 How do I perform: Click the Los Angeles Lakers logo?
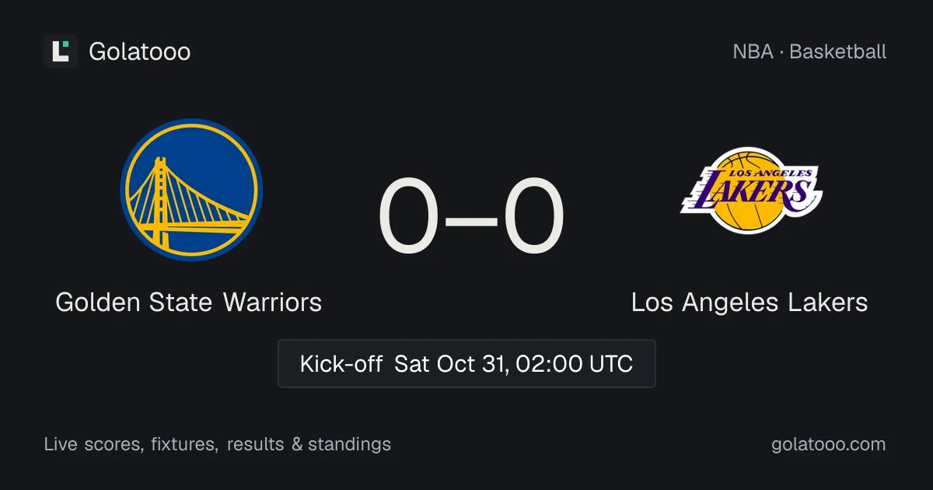(751, 190)
